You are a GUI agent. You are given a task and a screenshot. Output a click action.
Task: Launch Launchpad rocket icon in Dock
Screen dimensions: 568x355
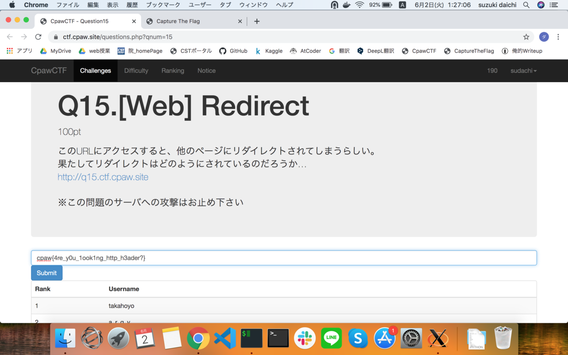click(x=118, y=338)
